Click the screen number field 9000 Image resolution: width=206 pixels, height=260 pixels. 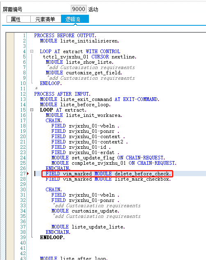[x=79, y=9]
